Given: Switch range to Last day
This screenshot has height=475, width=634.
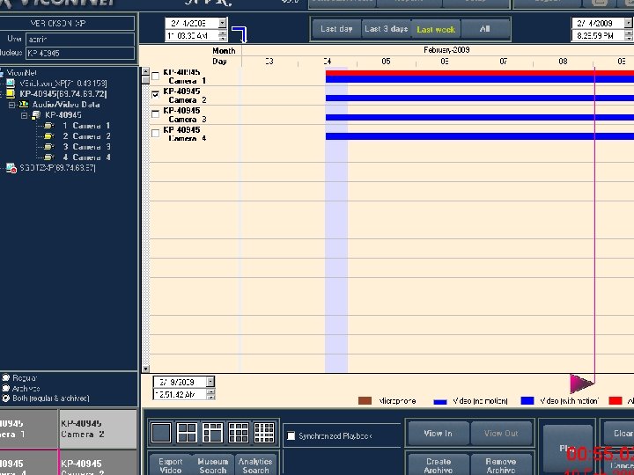Looking at the screenshot, I should pyautogui.click(x=336, y=29).
